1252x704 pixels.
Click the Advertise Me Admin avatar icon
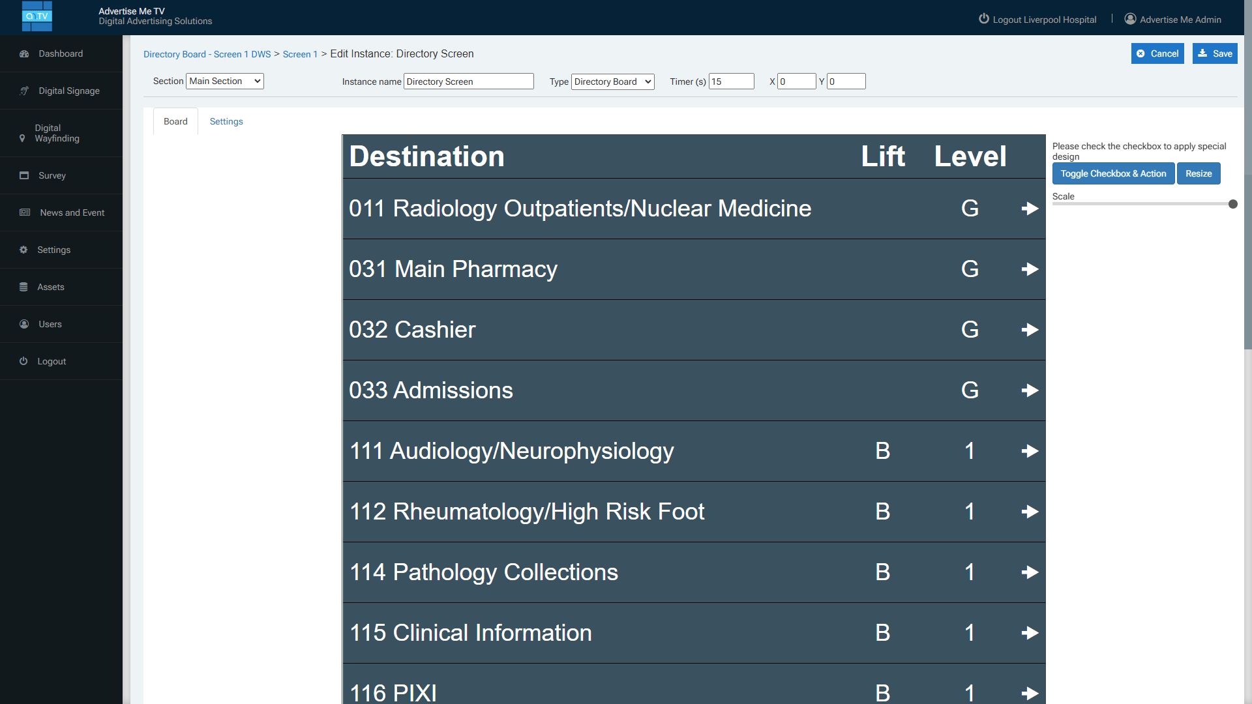(1131, 19)
